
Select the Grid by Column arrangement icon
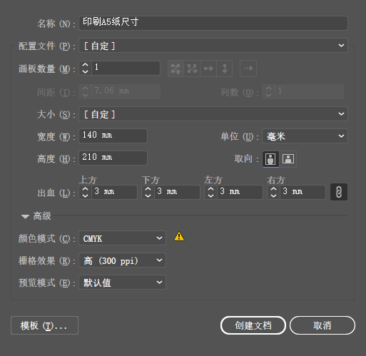click(192, 68)
